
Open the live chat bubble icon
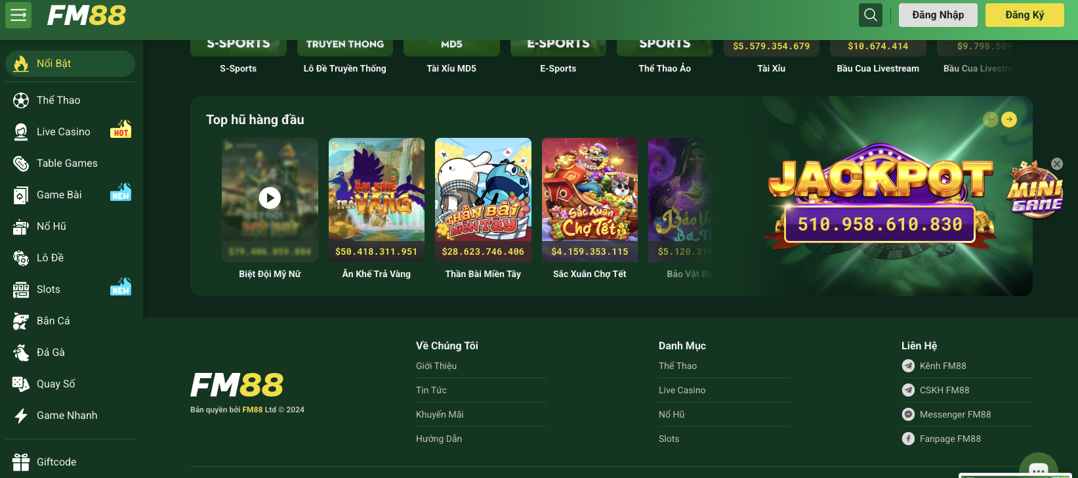1038,467
